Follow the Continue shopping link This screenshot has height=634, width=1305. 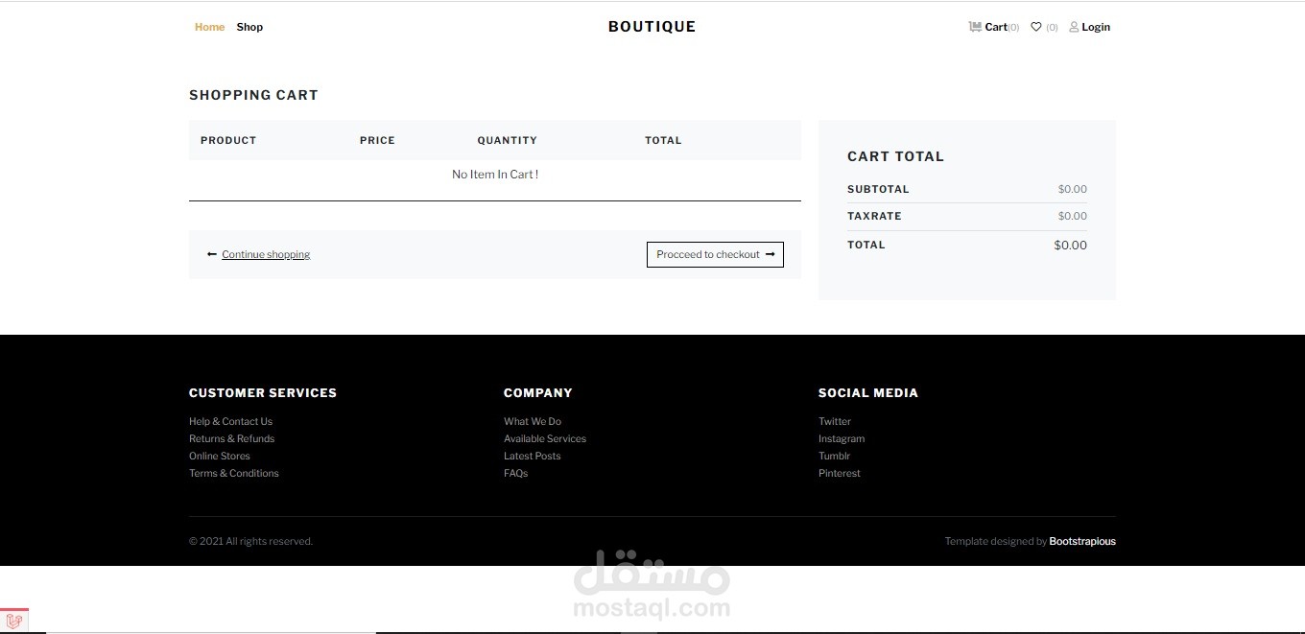[x=266, y=254]
